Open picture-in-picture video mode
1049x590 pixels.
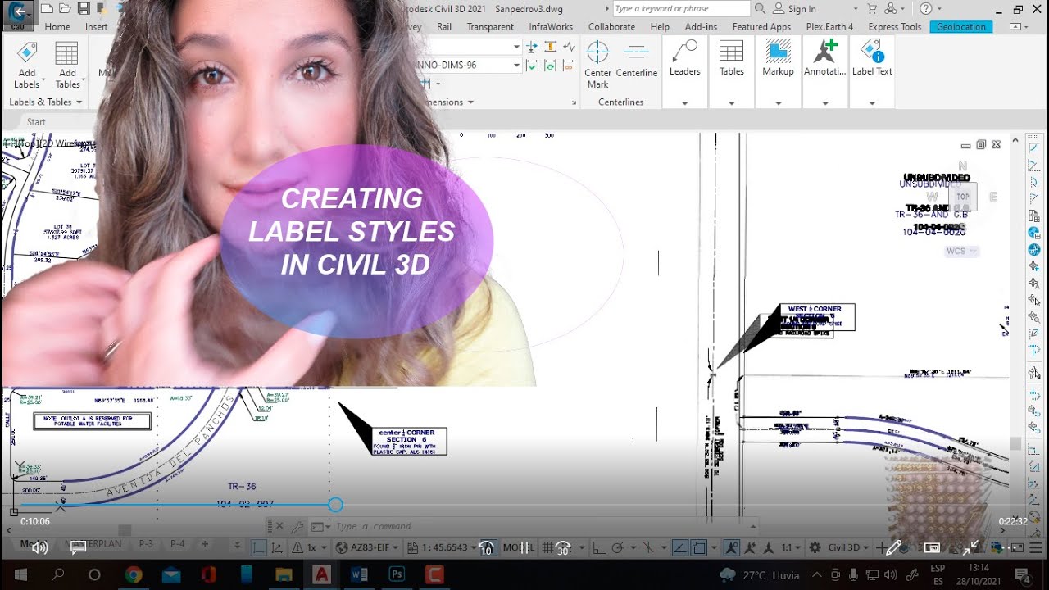[932, 547]
